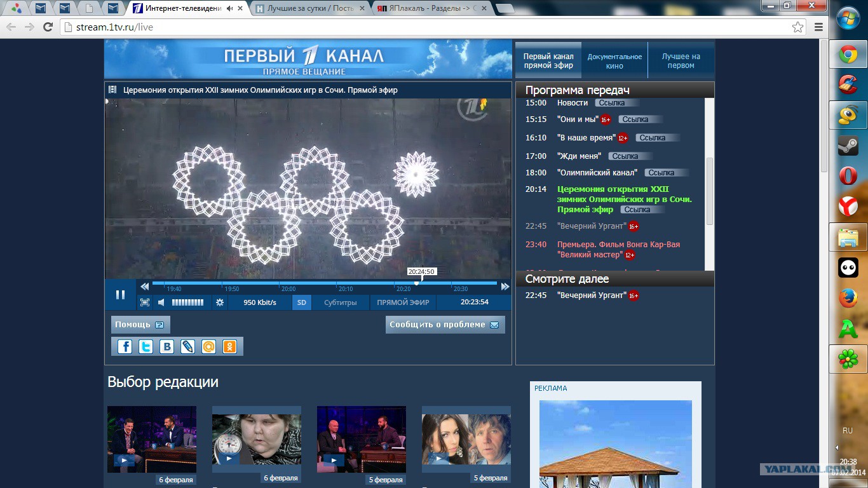Open the channel grid icon beside the video title

[x=112, y=90]
